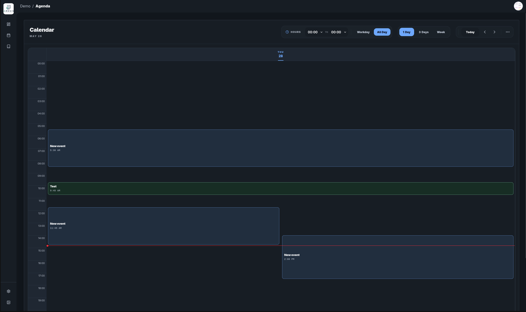
Task: Click the THU 28 day header
Action: pos(280,54)
